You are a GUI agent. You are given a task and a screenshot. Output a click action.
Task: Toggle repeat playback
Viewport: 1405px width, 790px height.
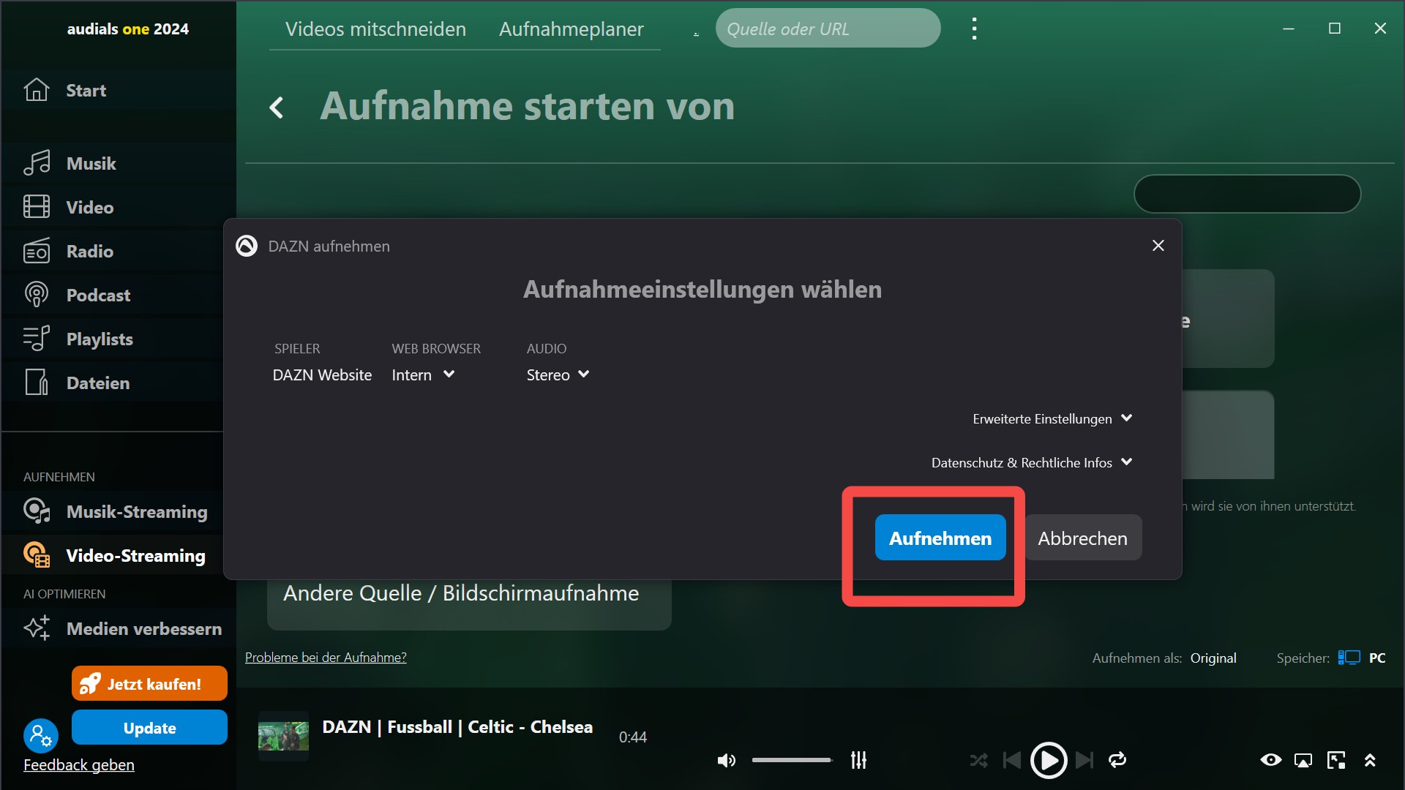point(1117,761)
